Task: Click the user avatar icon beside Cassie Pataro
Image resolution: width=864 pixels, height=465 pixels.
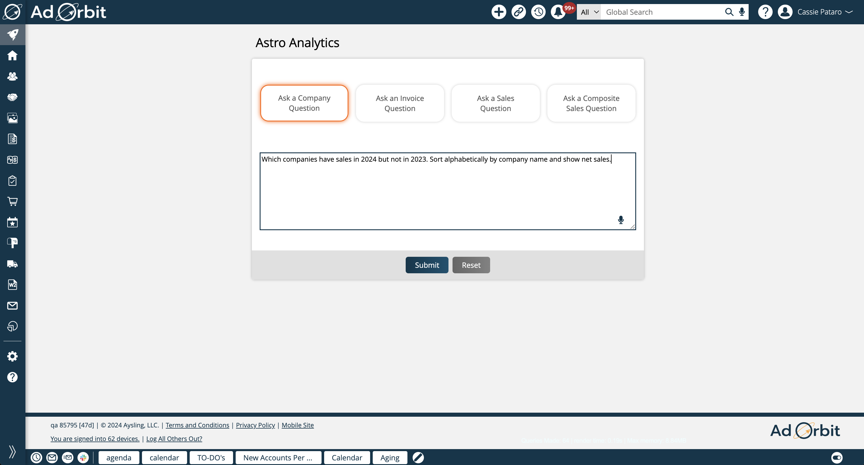Action: (x=785, y=12)
